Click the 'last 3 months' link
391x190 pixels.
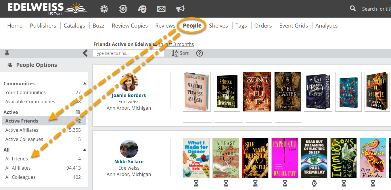[177, 44]
